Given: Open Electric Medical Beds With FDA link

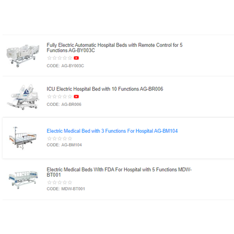Looking at the screenshot, I should (x=119, y=172).
